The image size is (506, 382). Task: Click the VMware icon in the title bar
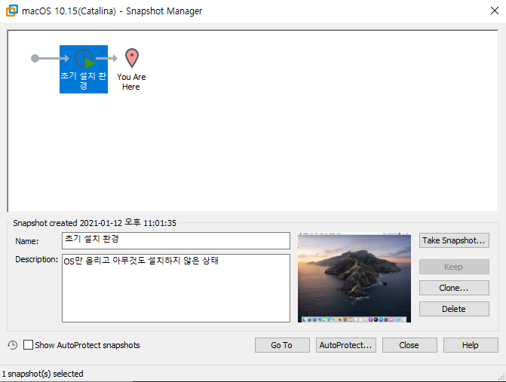pyautogui.click(x=11, y=11)
